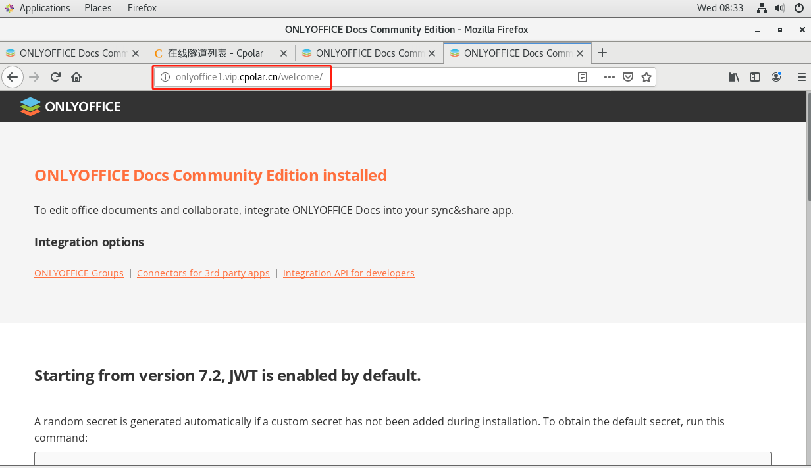Open the Places menu
Image resolution: width=811 pixels, height=468 pixels.
pyautogui.click(x=98, y=8)
